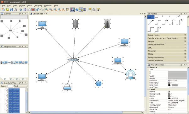Click the Fill Color #ccccff swatch
The height and width of the screenshot is (114, 189).
pos(169,81)
